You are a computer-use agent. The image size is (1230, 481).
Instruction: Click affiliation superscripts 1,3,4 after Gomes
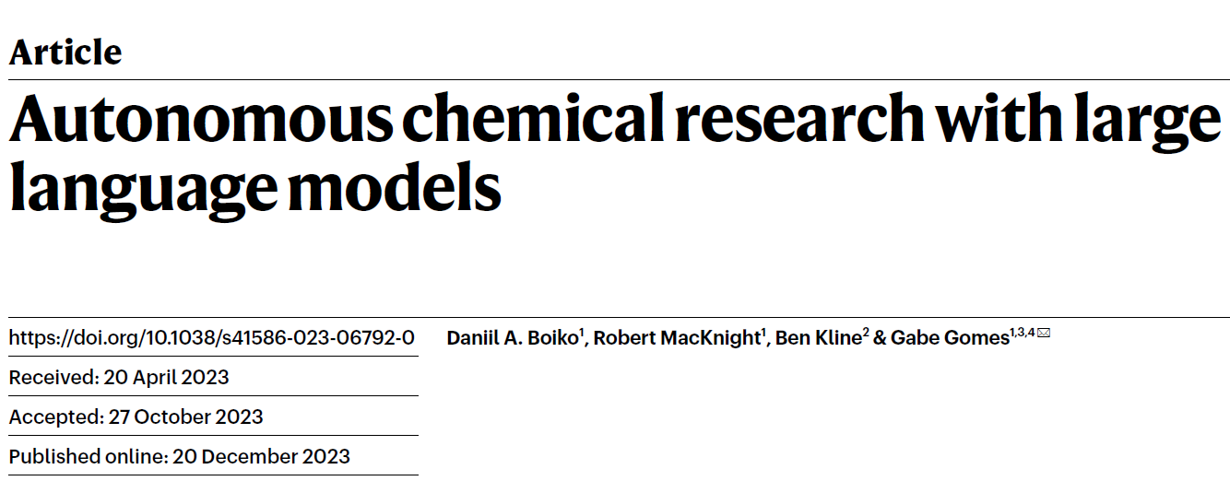click(1023, 333)
